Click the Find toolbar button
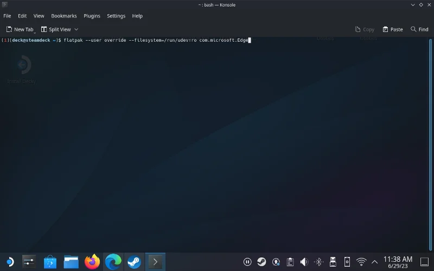Image resolution: width=434 pixels, height=271 pixels. pyautogui.click(x=419, y=29)
